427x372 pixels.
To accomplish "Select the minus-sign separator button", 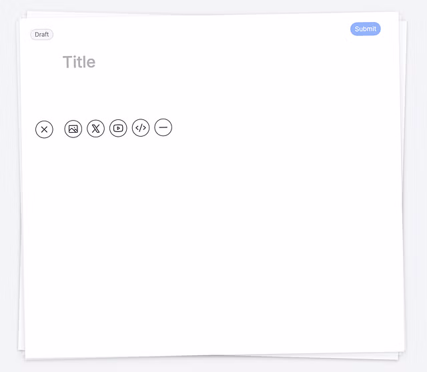I will coord(163,127).
